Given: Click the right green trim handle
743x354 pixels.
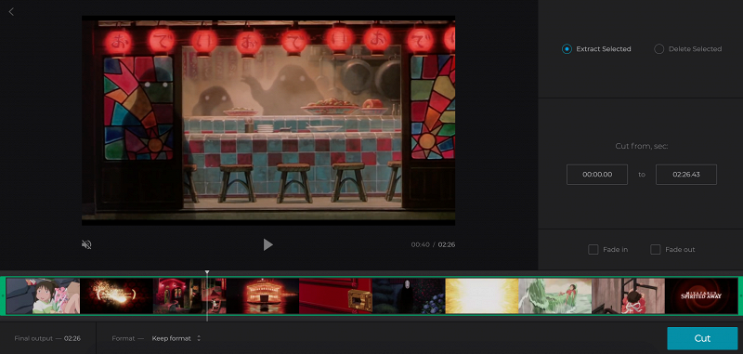Looking at the screenshot, I should coord(740,295).
